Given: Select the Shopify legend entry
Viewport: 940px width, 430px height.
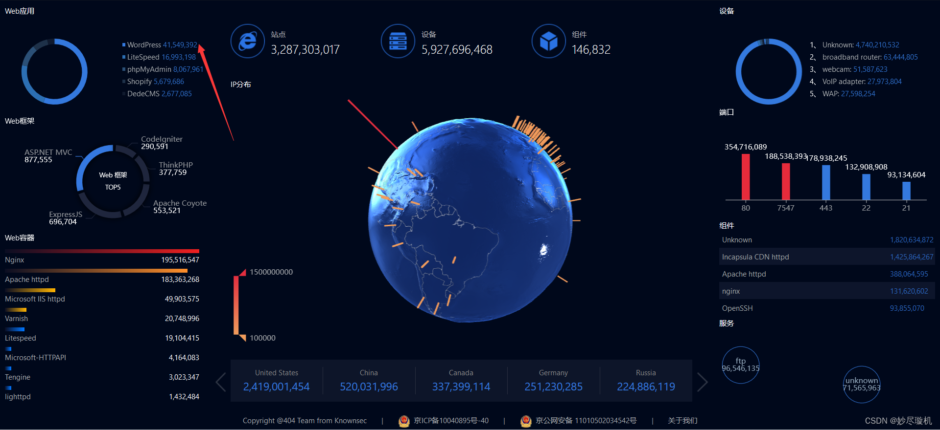Looking at the screenshot, I should pos(153,82).
